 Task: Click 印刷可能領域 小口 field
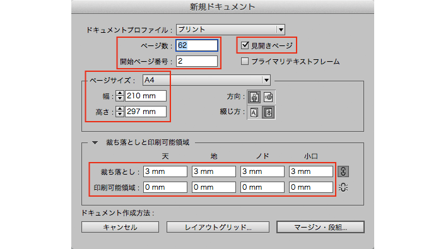311,187
